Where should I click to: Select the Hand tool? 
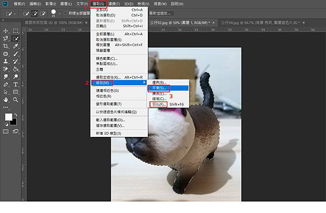click(5, 99)
